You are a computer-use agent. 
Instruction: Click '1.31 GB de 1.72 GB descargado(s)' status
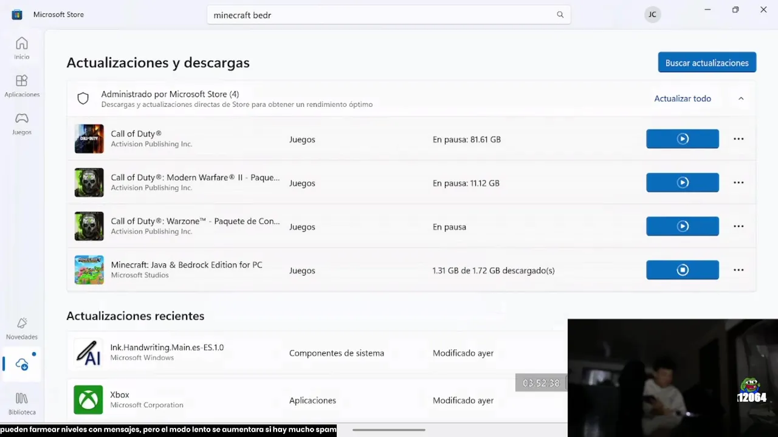494,270
